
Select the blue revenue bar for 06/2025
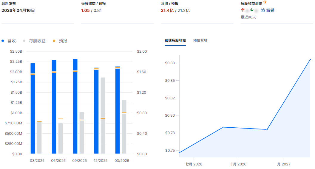point(54,107)
